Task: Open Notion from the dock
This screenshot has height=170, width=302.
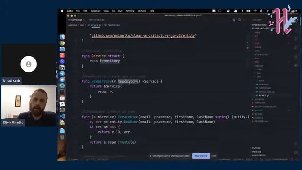Action: click(62, 68)
